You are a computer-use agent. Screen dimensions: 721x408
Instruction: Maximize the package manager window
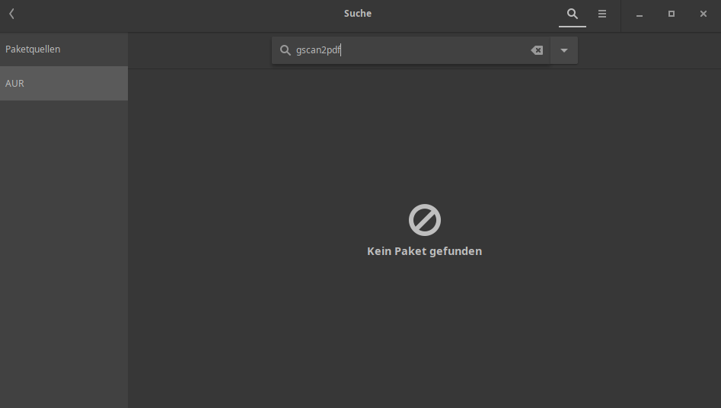672,14
